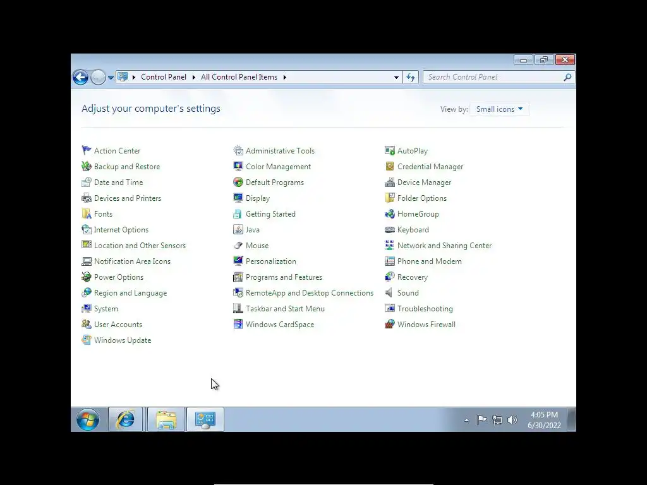Image resolution: width=647 pixels, height=485 pixels.
Task: Click the Programs and Features icon
Action: pyautogui.click(x=238, y=277)
